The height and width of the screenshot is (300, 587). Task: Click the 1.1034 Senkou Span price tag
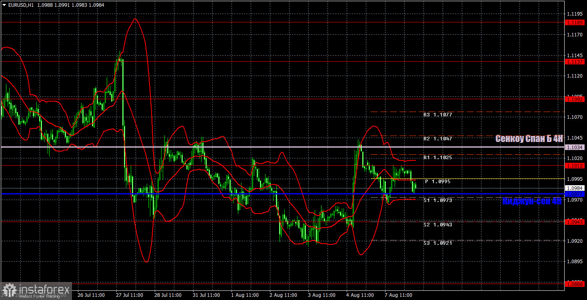575,147
